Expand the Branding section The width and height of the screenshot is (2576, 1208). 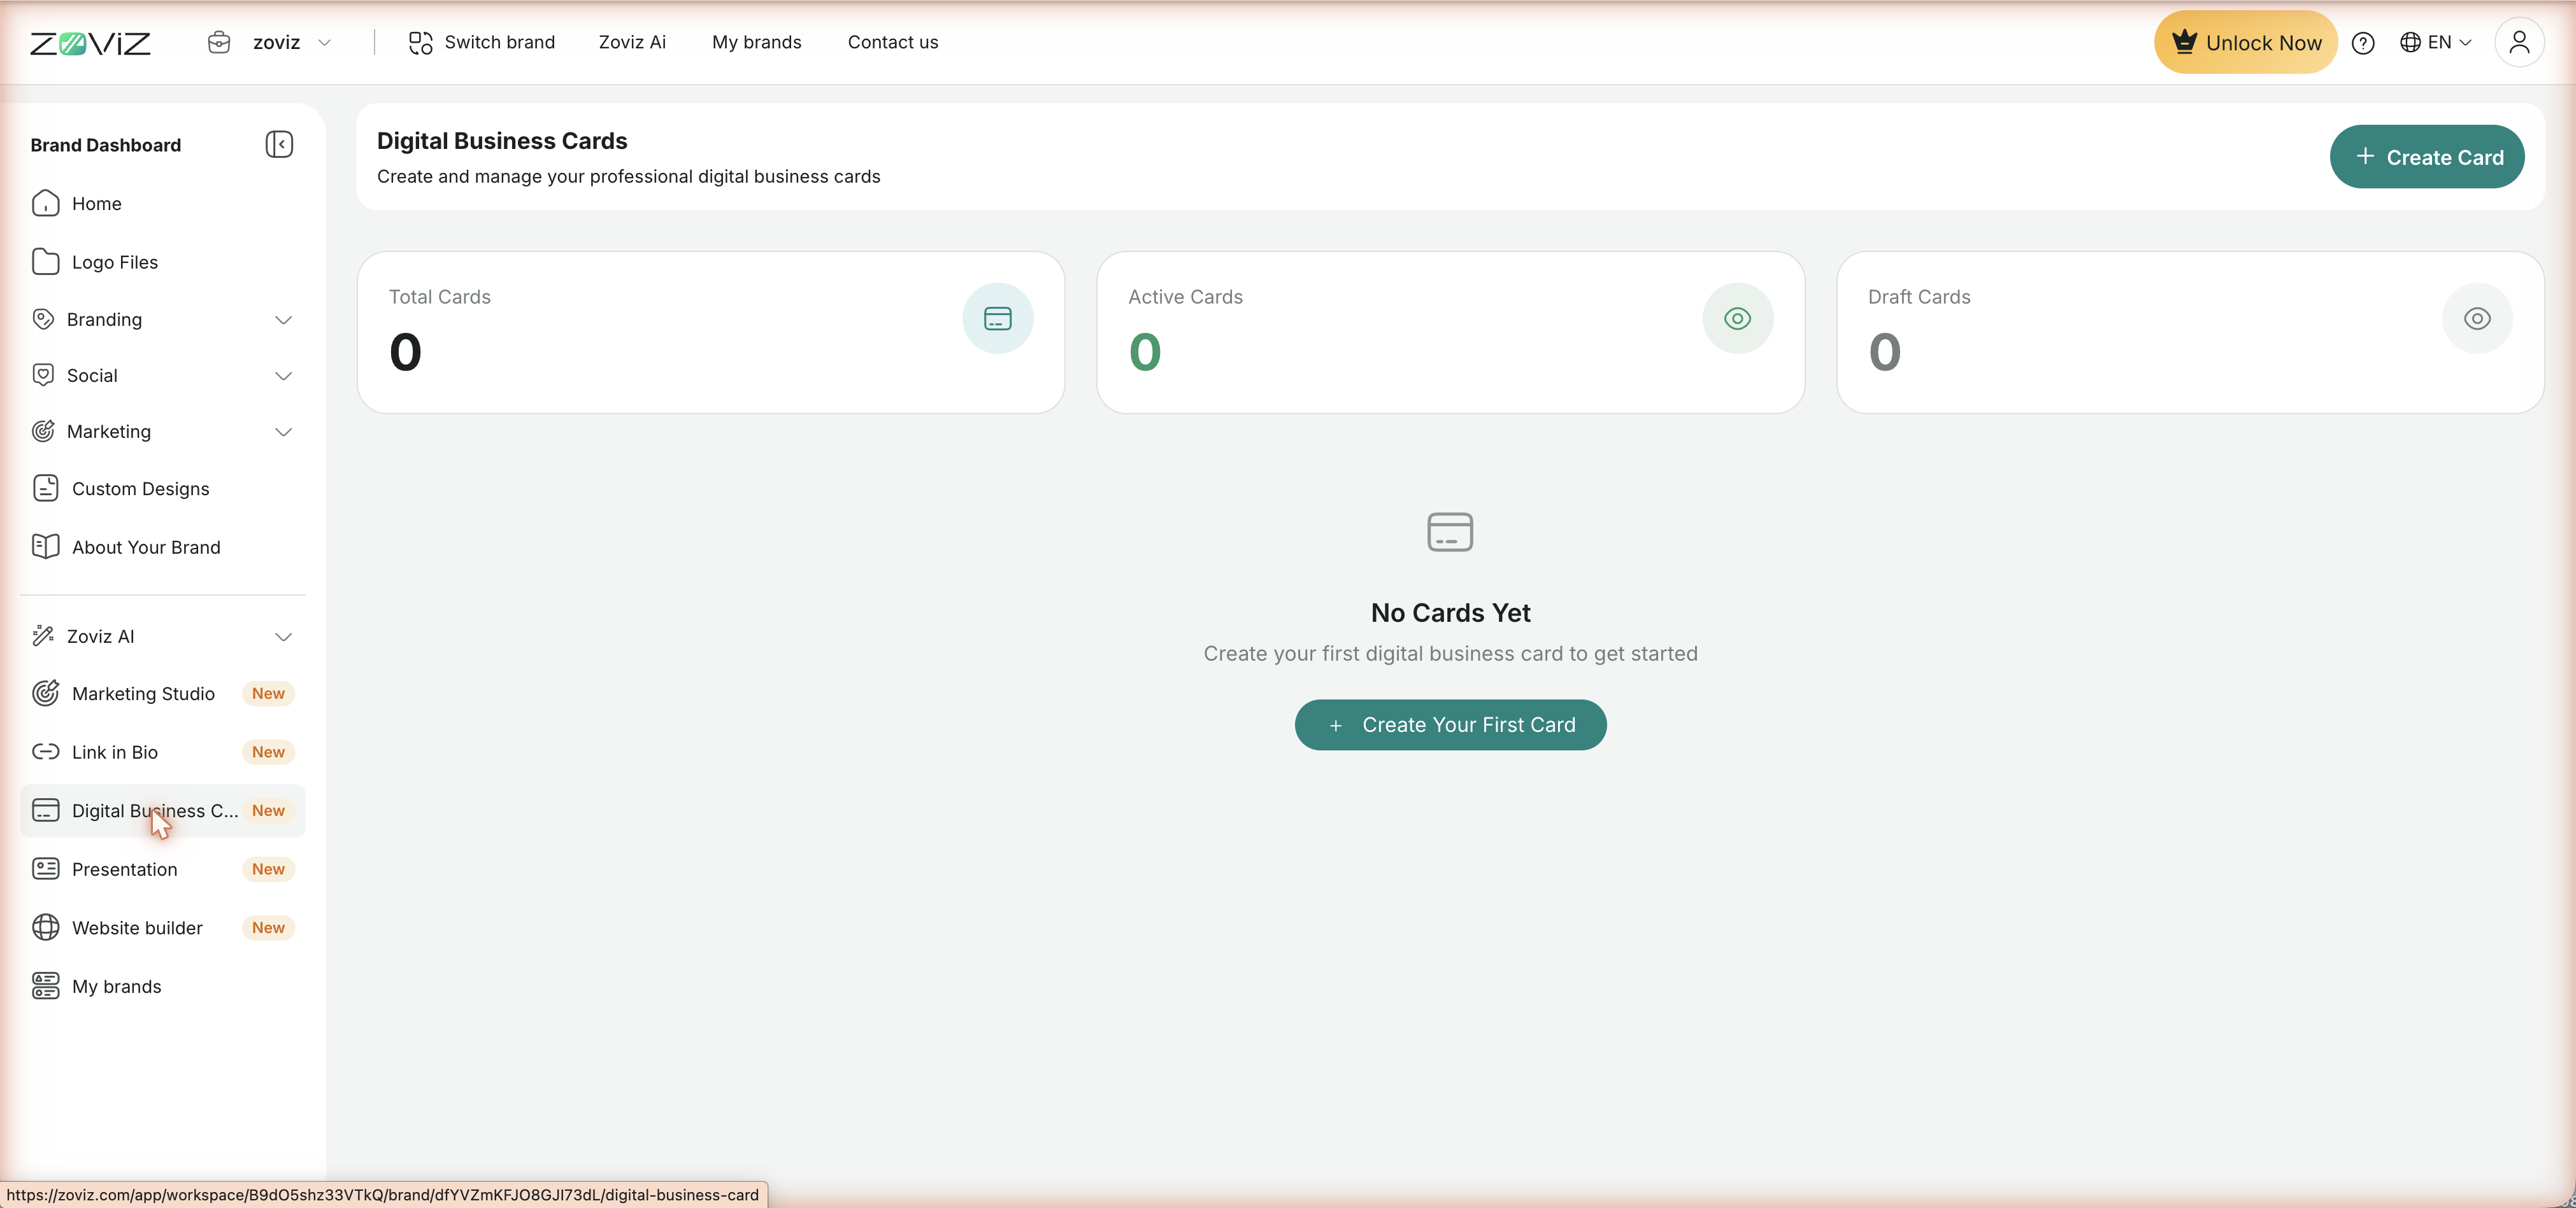[162, 319]
